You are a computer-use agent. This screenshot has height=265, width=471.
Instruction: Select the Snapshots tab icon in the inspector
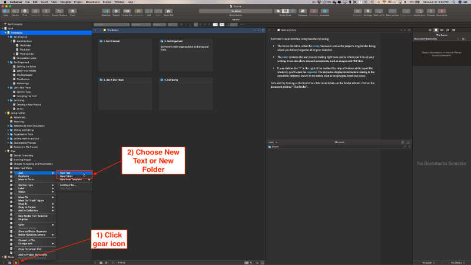[448, 30]
